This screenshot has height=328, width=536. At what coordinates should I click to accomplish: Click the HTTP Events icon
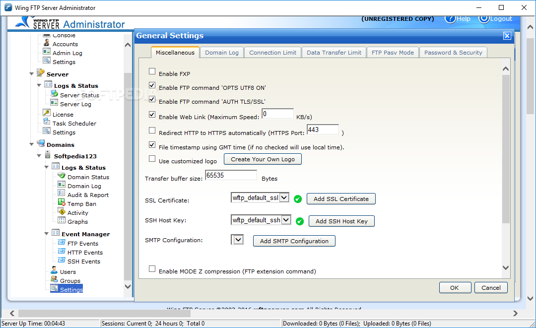(x=62, y=251)
